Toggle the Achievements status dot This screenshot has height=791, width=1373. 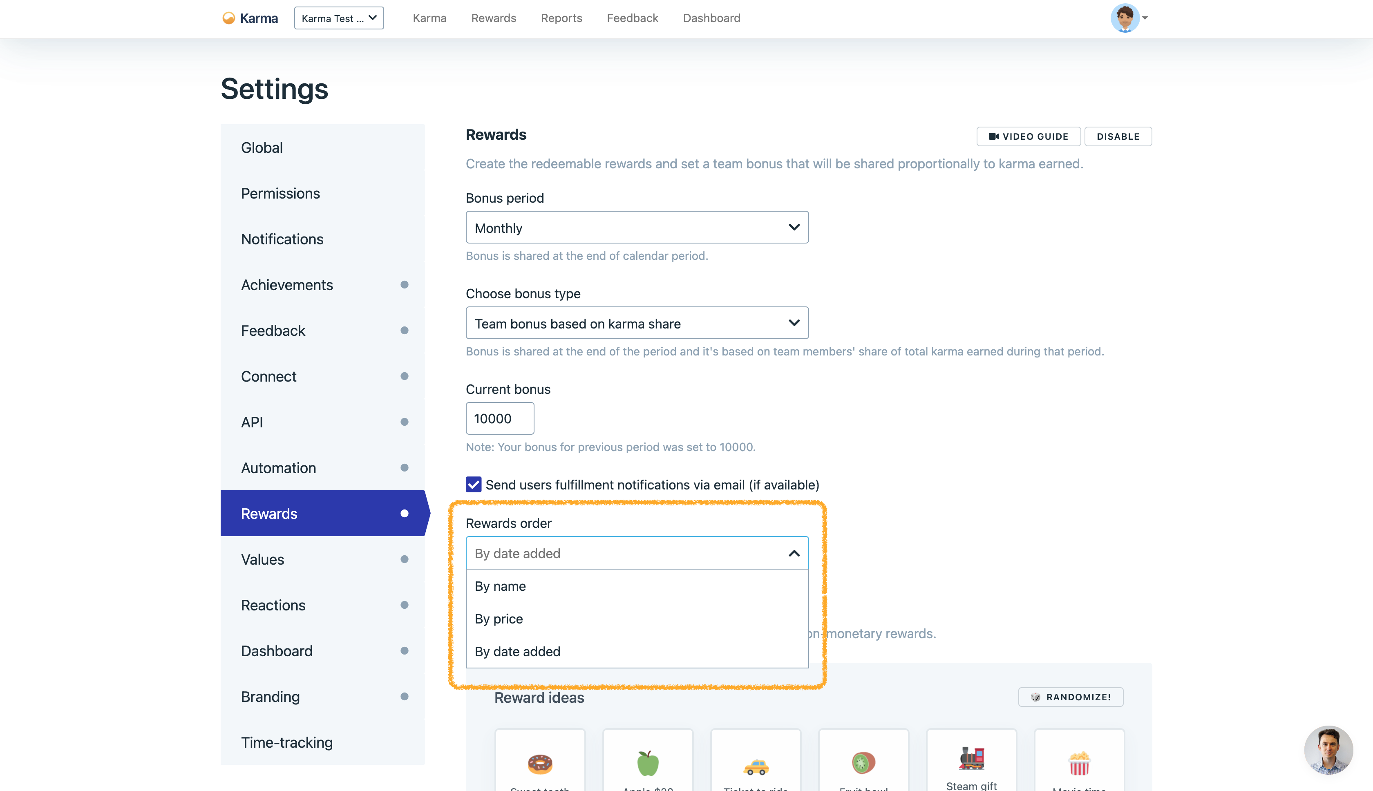(x=404, y=285)
